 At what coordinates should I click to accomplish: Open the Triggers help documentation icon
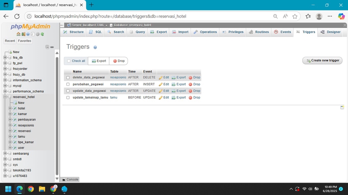pyautogui.click(x=95, y=47)
